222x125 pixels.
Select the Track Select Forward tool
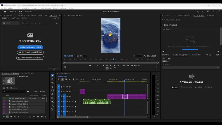tap(52, 79)
